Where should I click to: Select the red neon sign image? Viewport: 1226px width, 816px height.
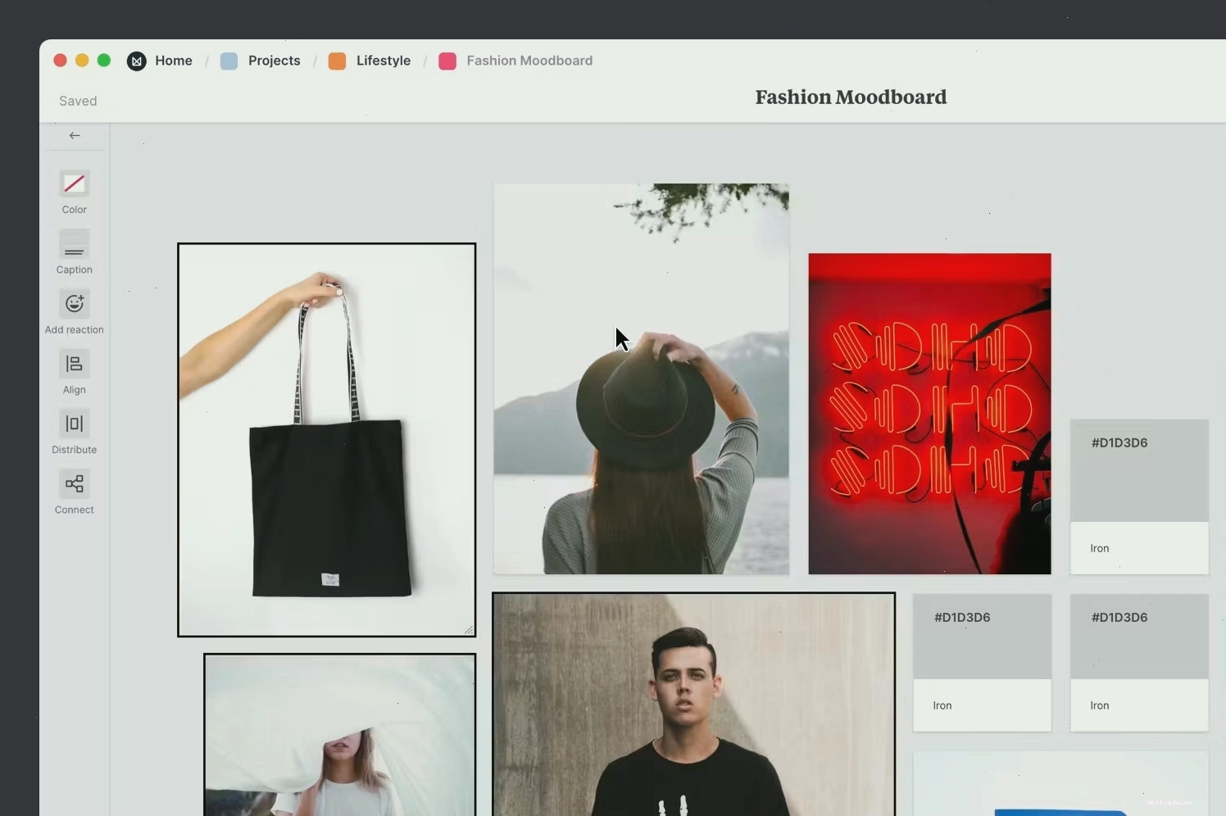pos(929,414)
